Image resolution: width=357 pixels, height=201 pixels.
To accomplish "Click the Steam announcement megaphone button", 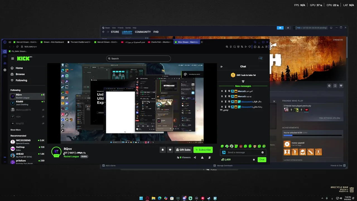I will pyautogui.click(x=280, y=28).
